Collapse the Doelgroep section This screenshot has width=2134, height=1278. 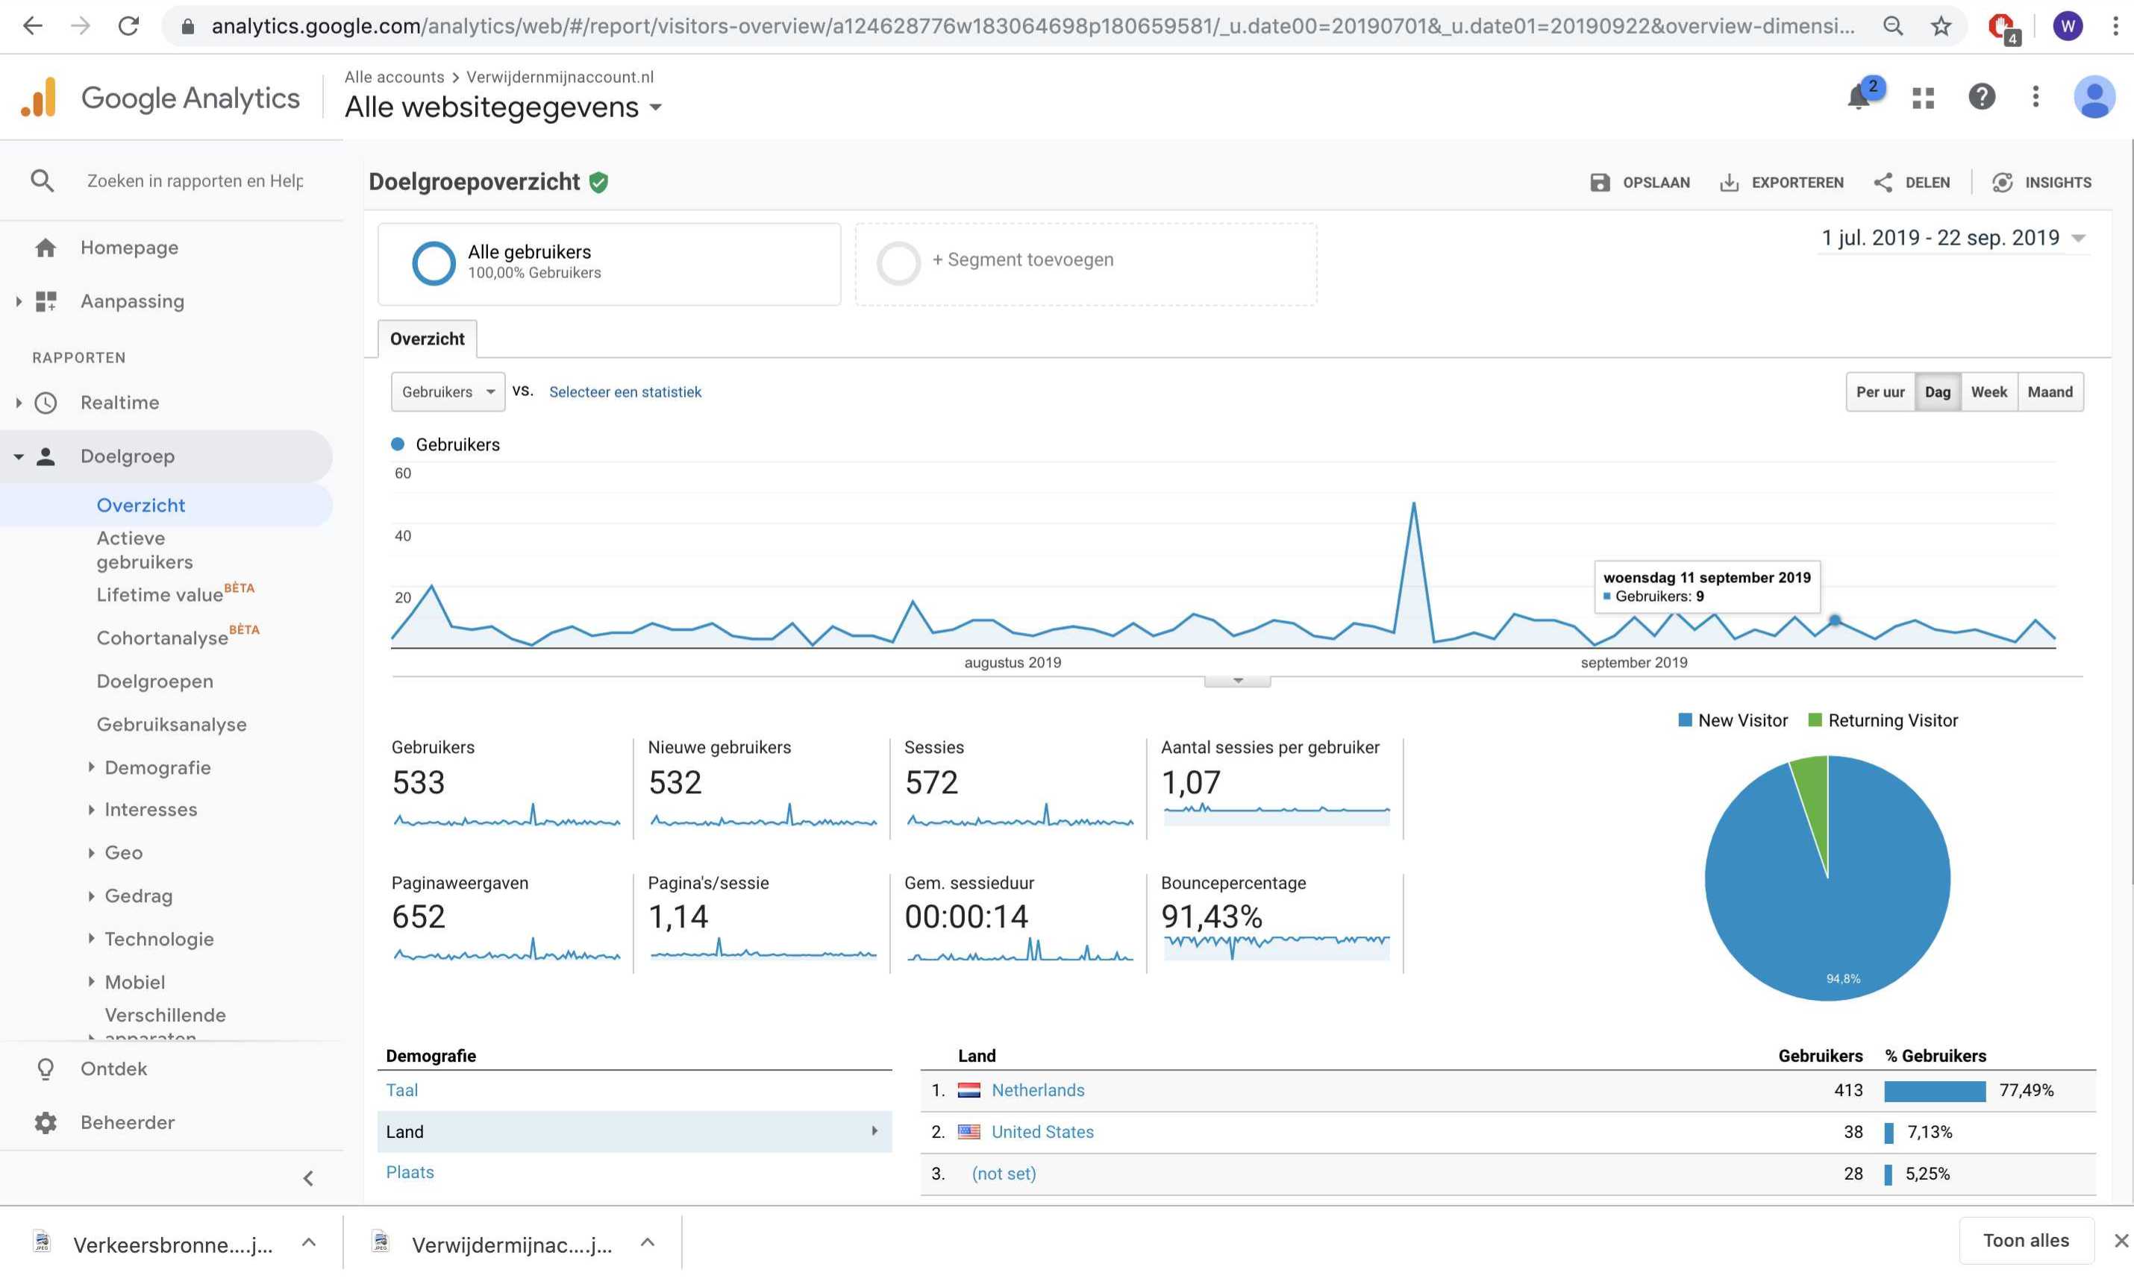(18, 456)
